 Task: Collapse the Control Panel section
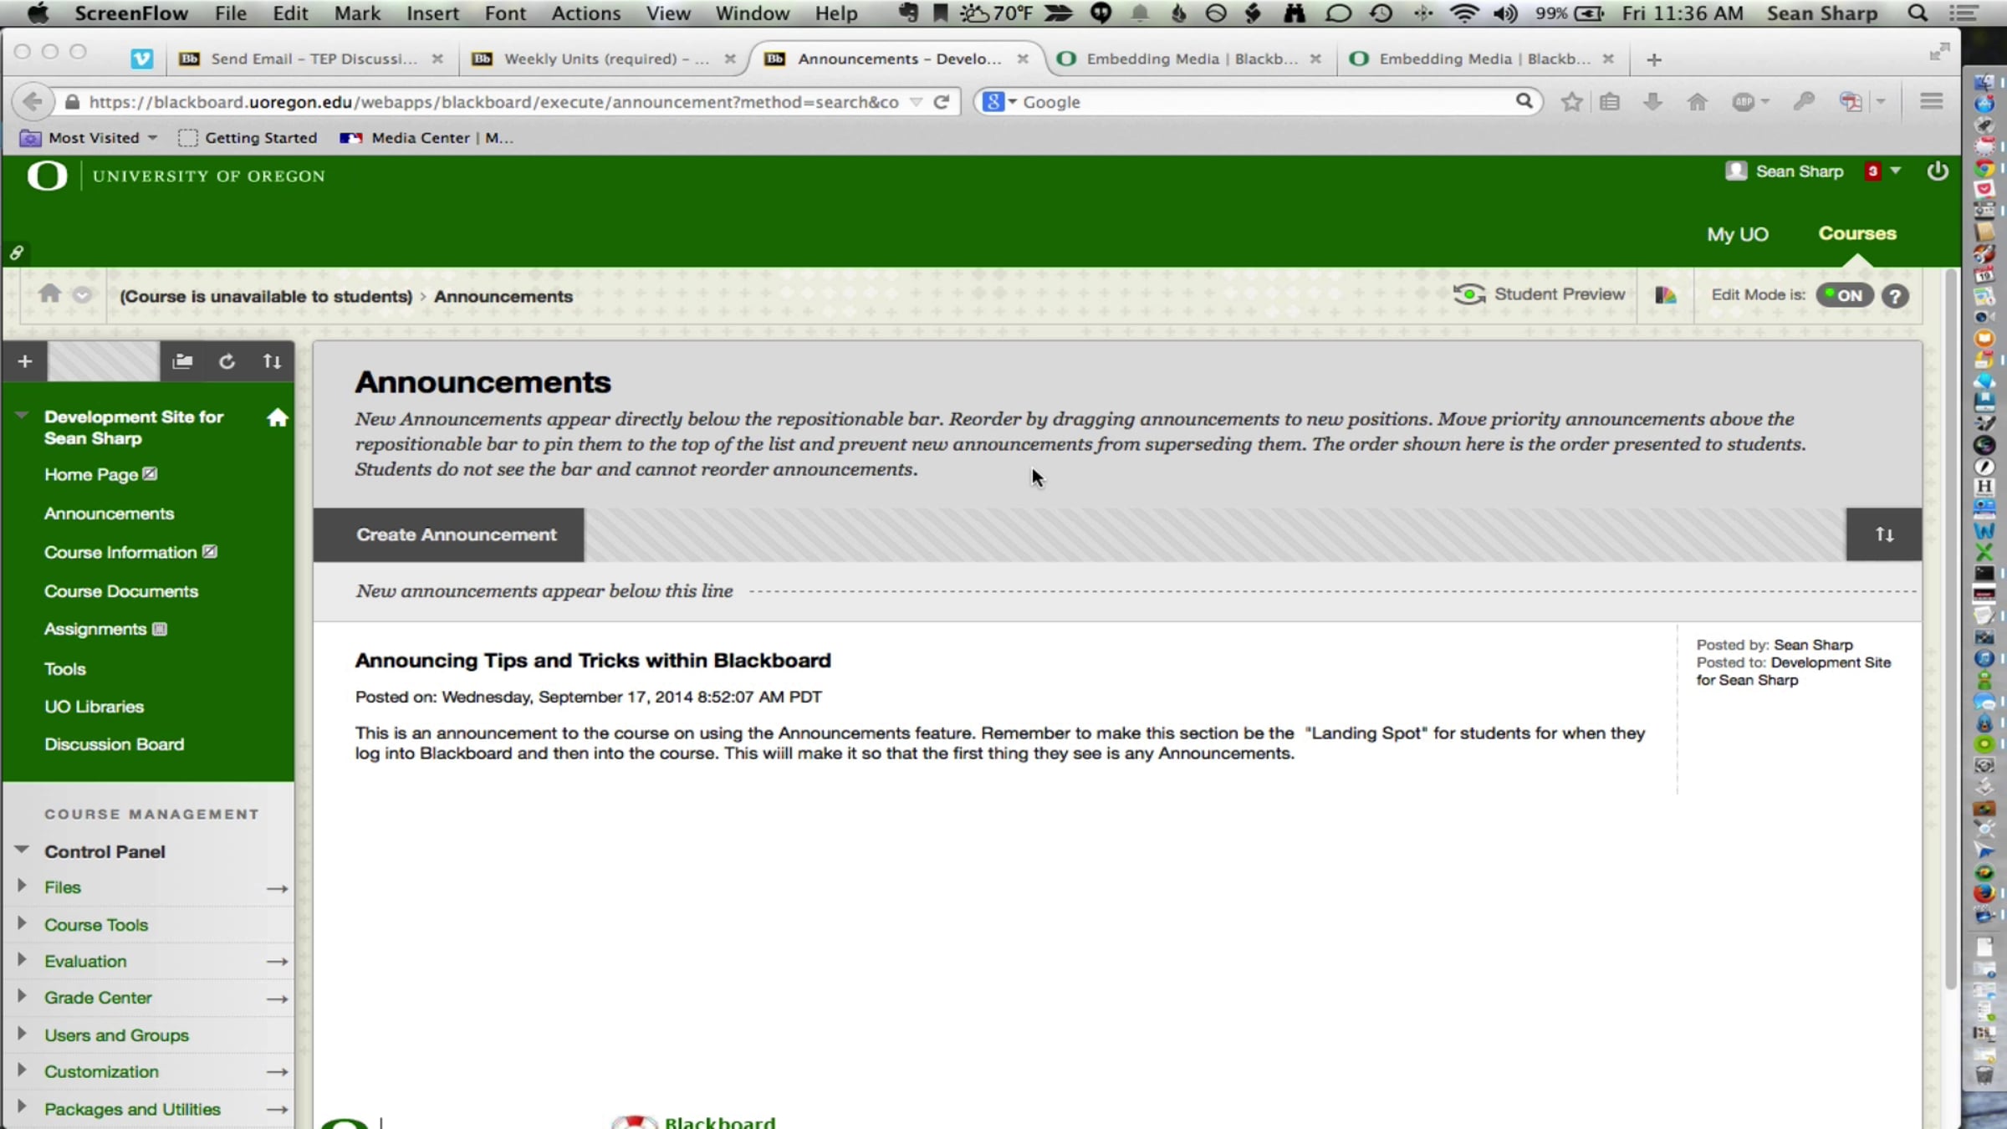[22, 850]
